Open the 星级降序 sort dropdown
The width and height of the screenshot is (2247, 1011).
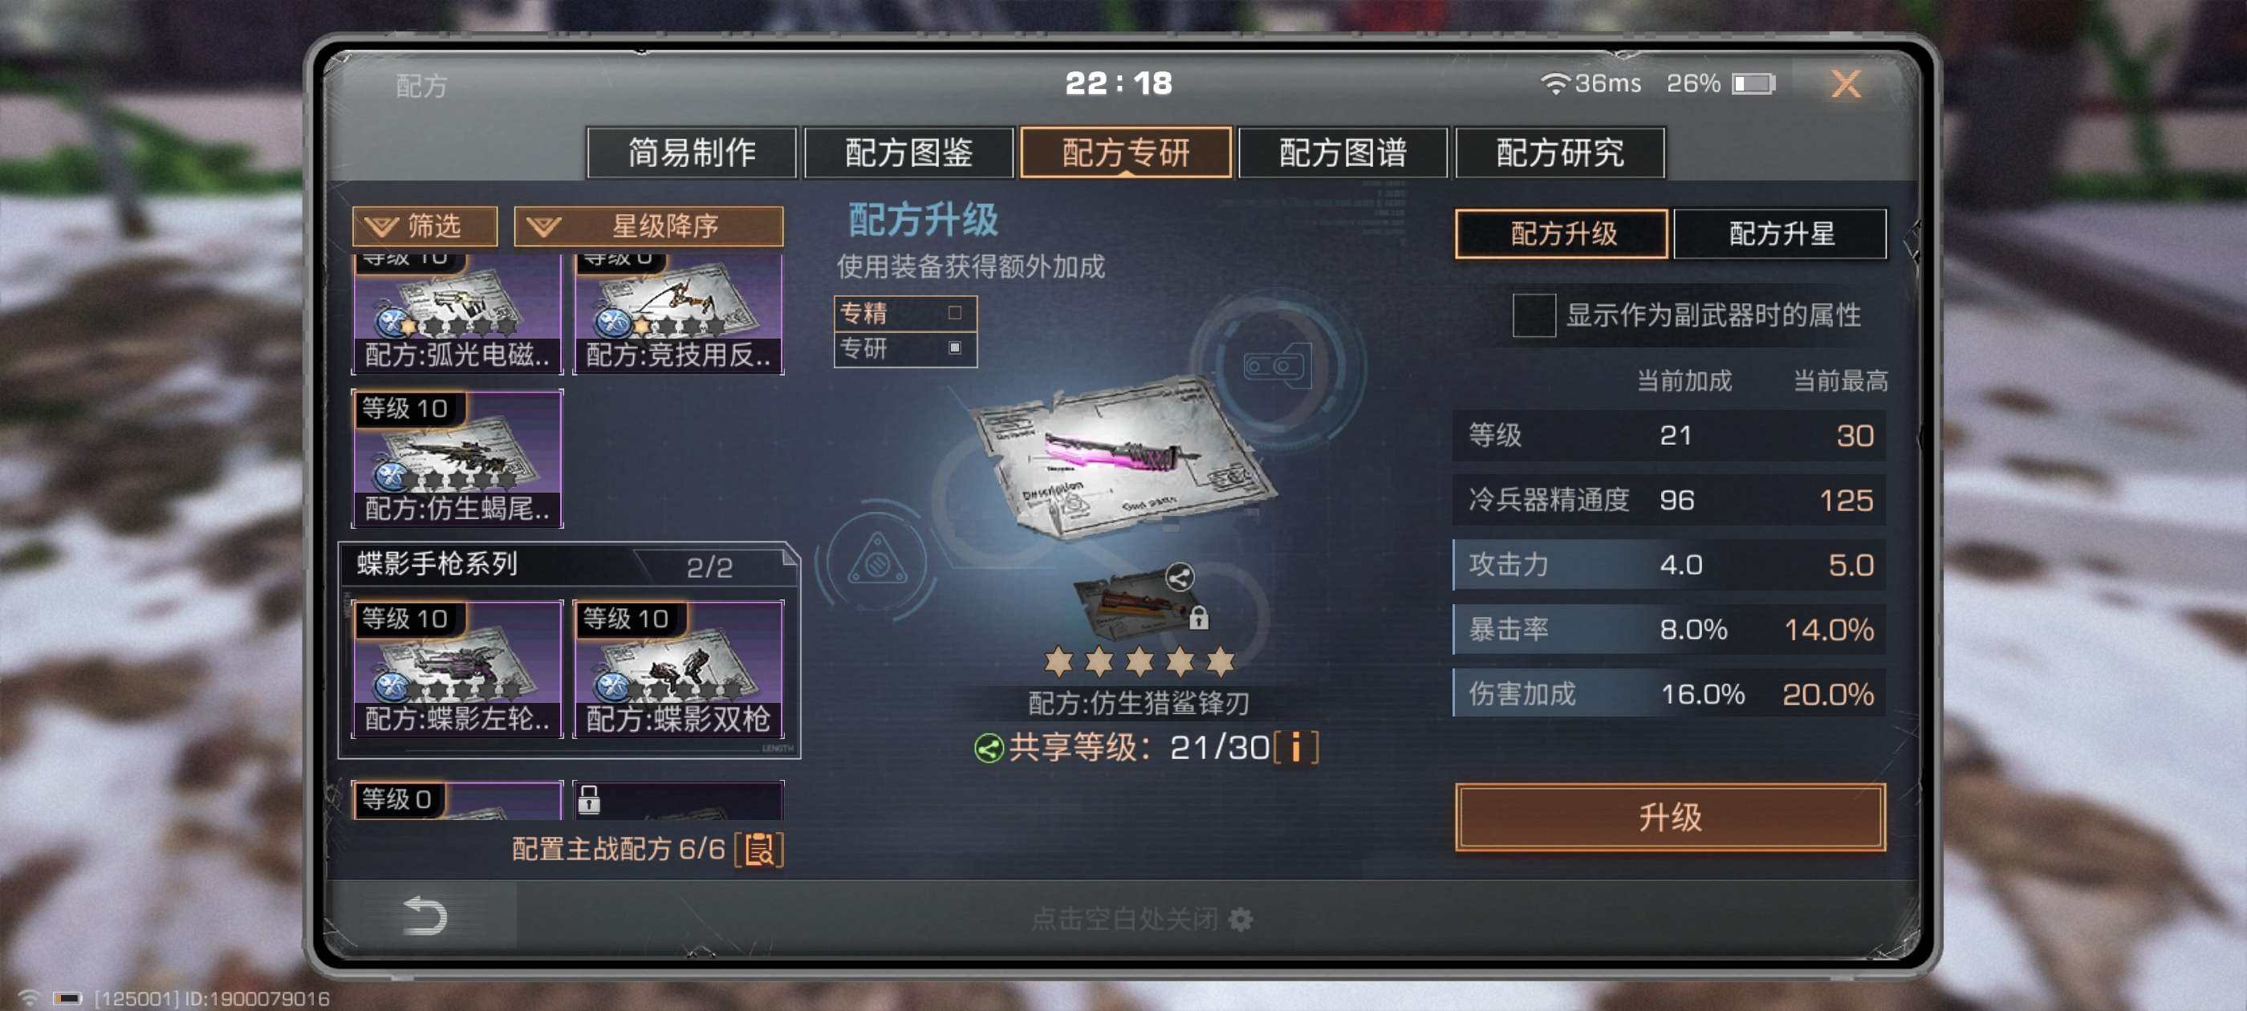(x=648, y=226)
